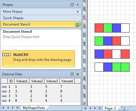Go to first data tab with arrow

point(3,108)
